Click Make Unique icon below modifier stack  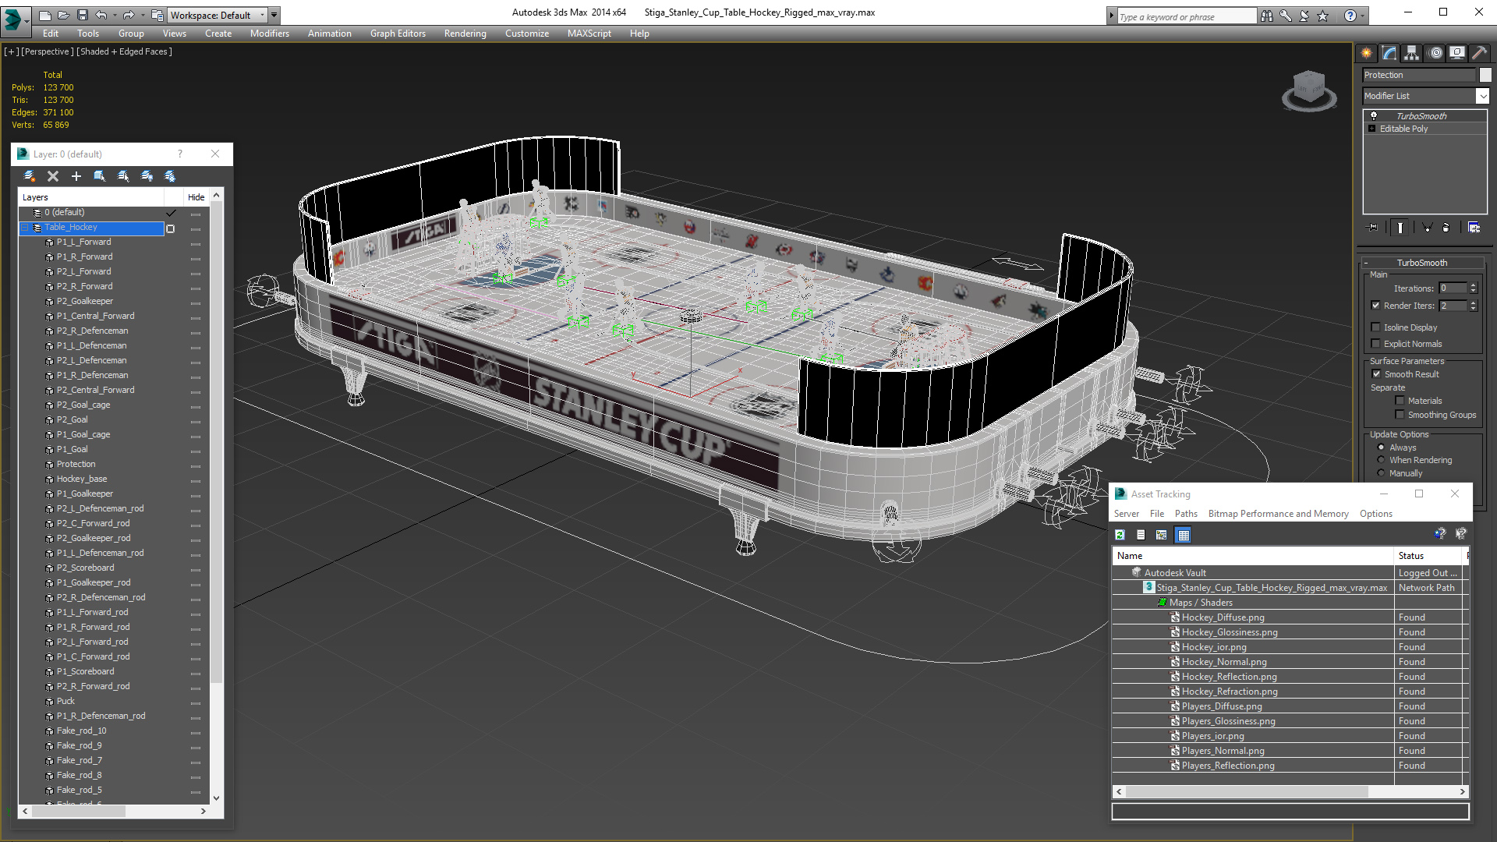coord(1427,228)
